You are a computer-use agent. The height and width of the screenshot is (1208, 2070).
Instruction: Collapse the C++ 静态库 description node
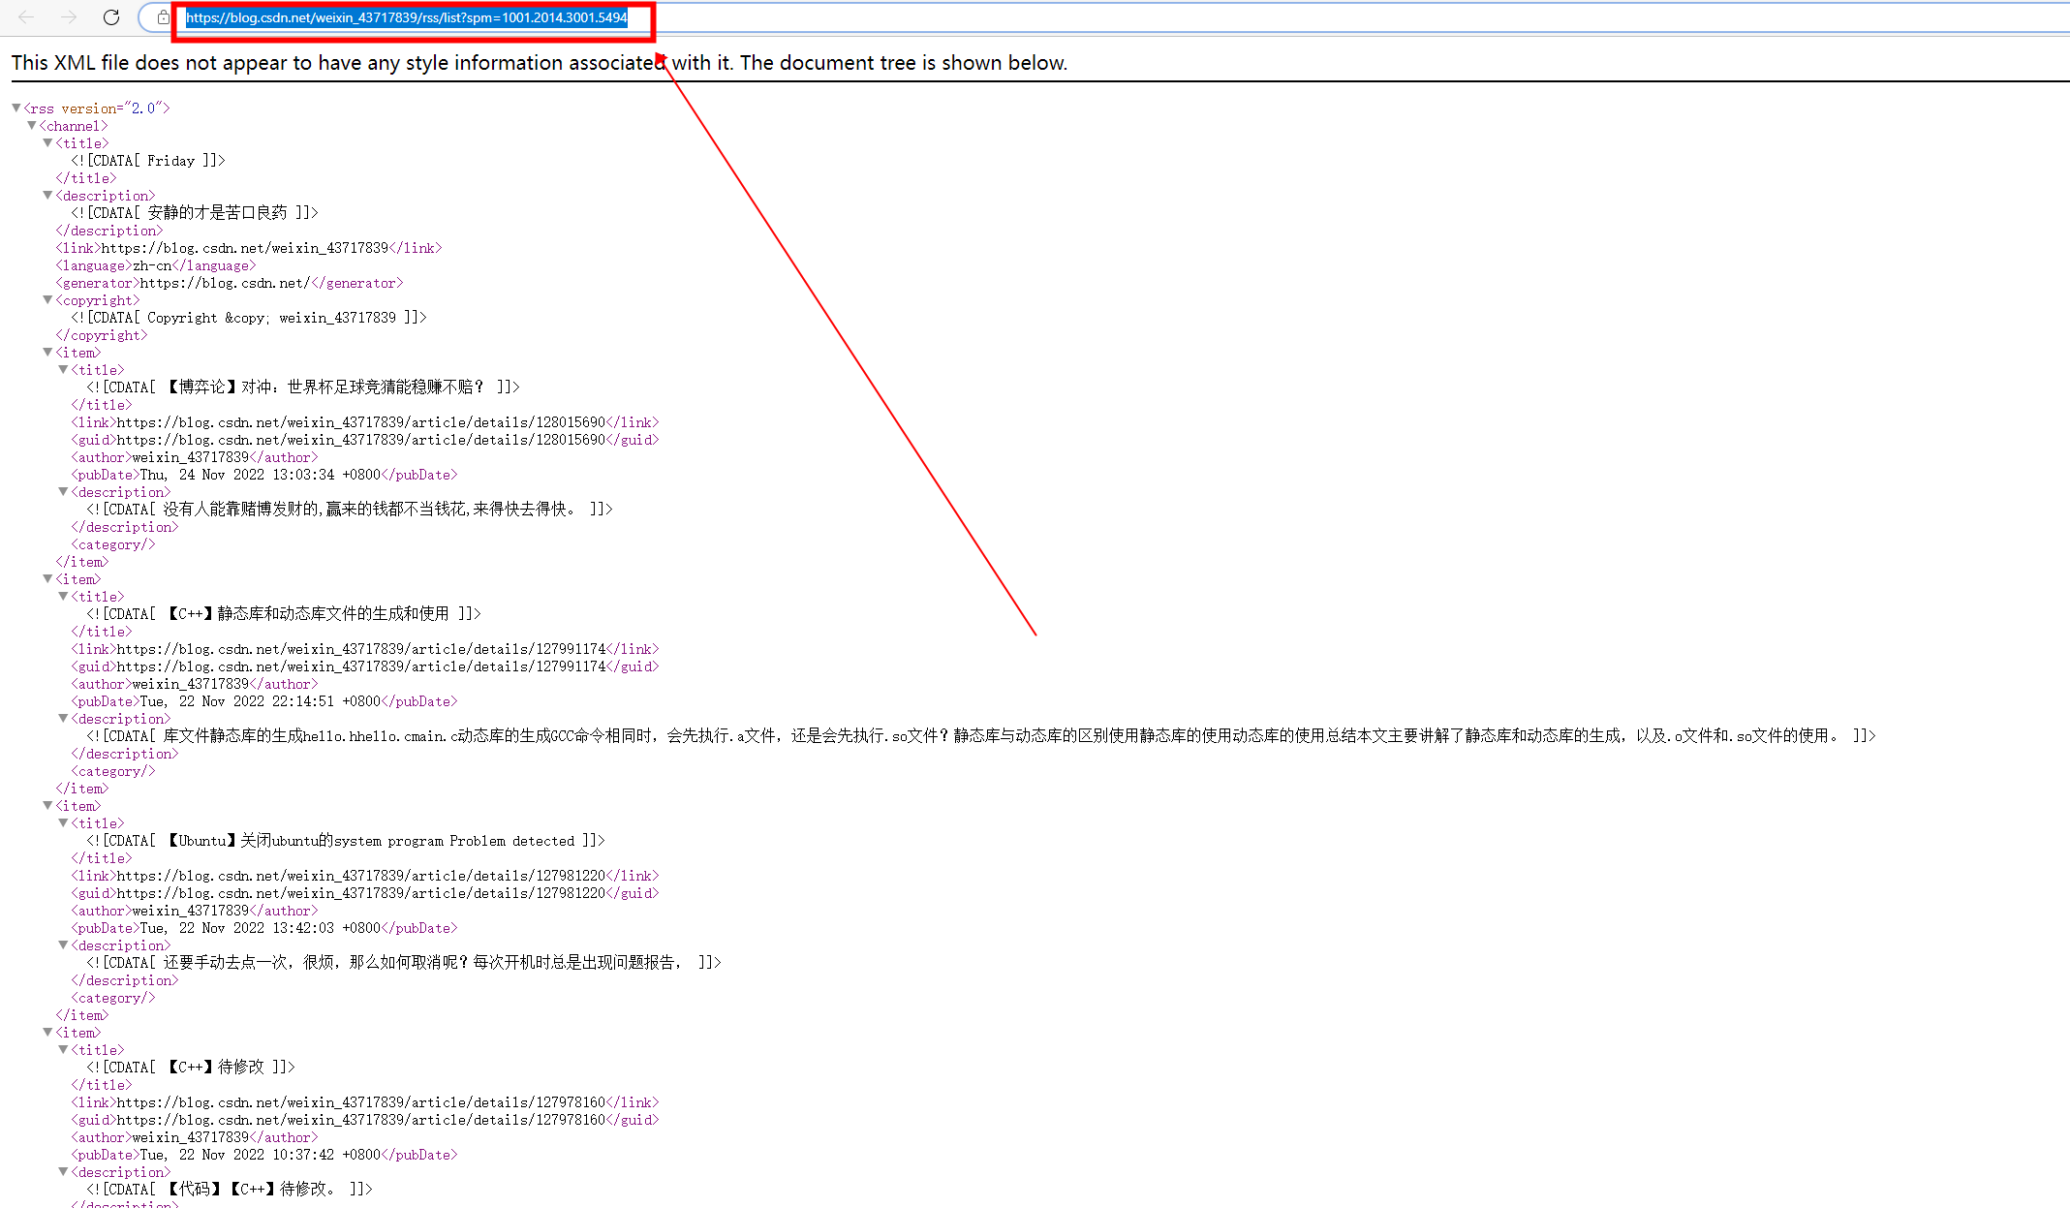63,718
